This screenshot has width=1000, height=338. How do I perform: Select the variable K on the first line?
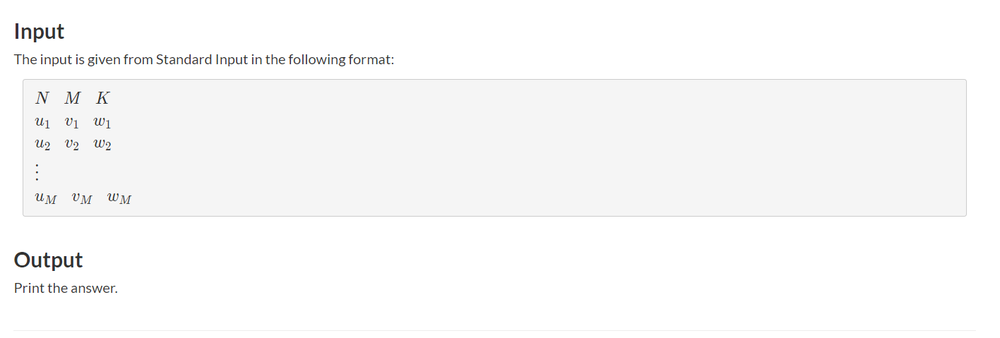click(x=102, y=99)
